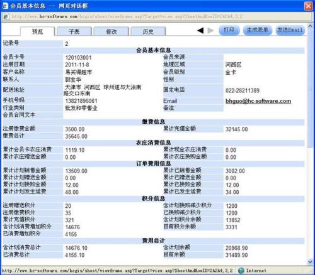Select the sold amount 3002.00
The height and width of the screenshot is (275, 315).
coord(235,171)
